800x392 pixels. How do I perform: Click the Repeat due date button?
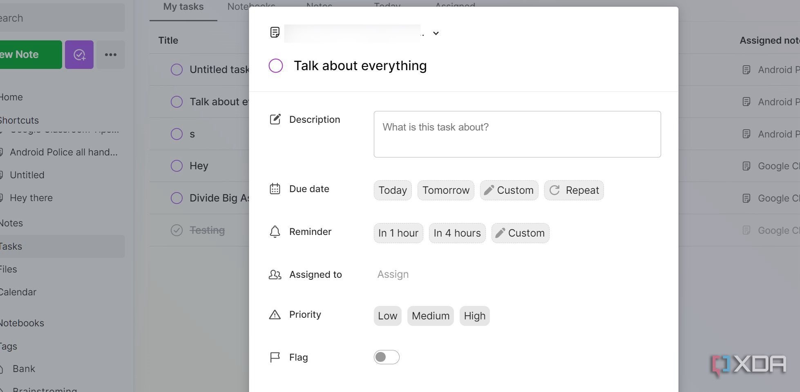(574, 190)
